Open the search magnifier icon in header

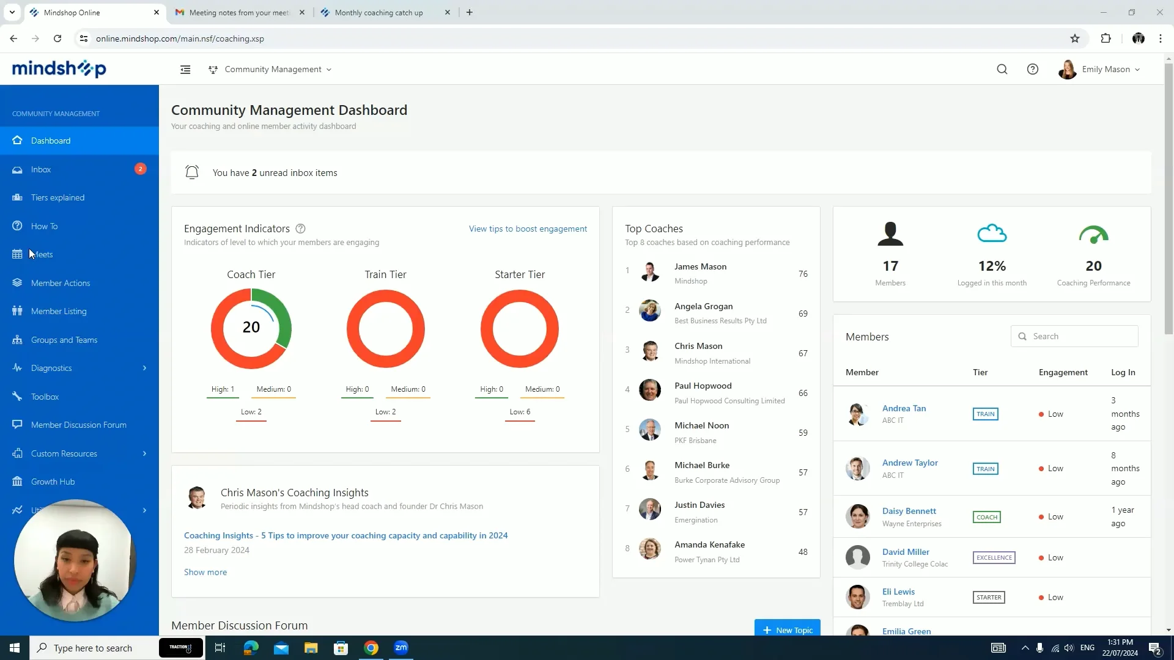tap(1002, 70)
